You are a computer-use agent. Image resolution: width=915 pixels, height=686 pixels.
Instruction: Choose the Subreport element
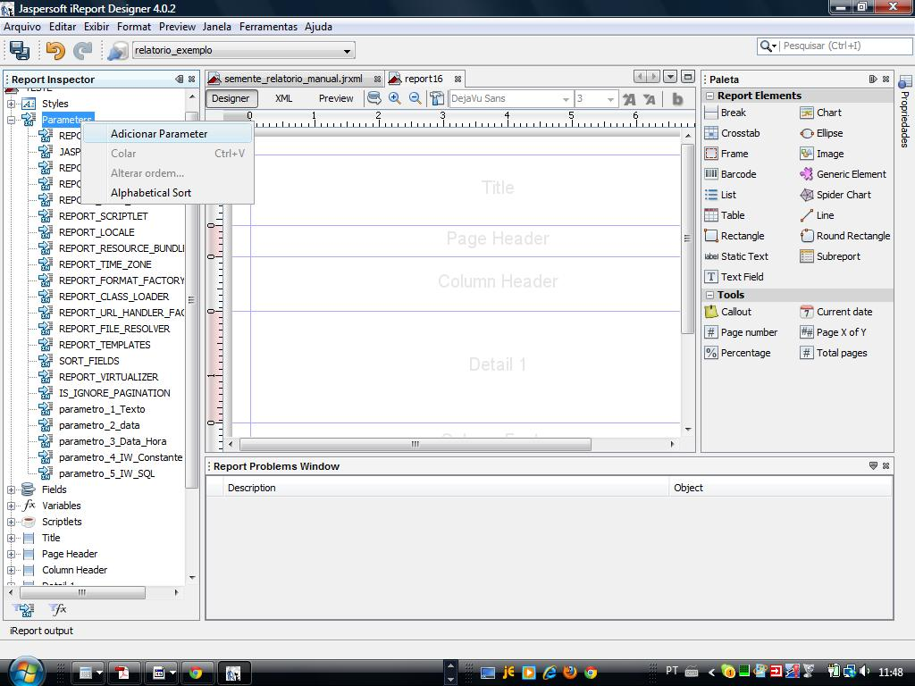point(830,256)
